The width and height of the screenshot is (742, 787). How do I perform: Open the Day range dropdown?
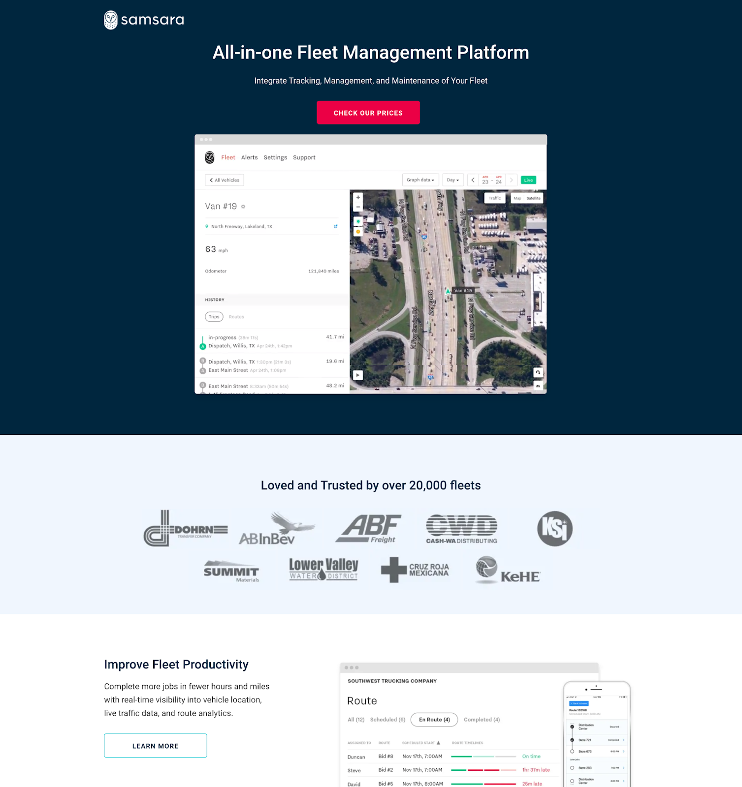[x=453, y=180]
